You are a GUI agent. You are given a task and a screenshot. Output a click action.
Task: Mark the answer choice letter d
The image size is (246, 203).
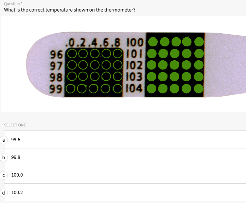4,192
